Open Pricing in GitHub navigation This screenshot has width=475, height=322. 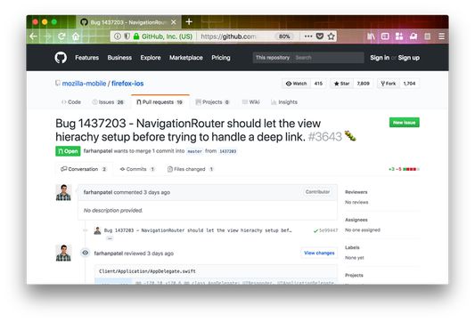click(x=221, y=58)
